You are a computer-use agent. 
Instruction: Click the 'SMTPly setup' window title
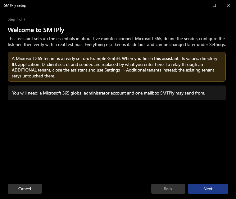pos(15,5)
